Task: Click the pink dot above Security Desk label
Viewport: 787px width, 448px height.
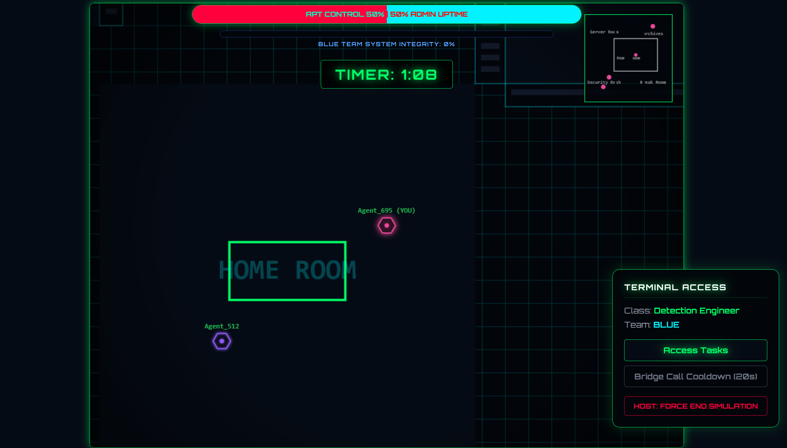Action: (x=609, y=77)
